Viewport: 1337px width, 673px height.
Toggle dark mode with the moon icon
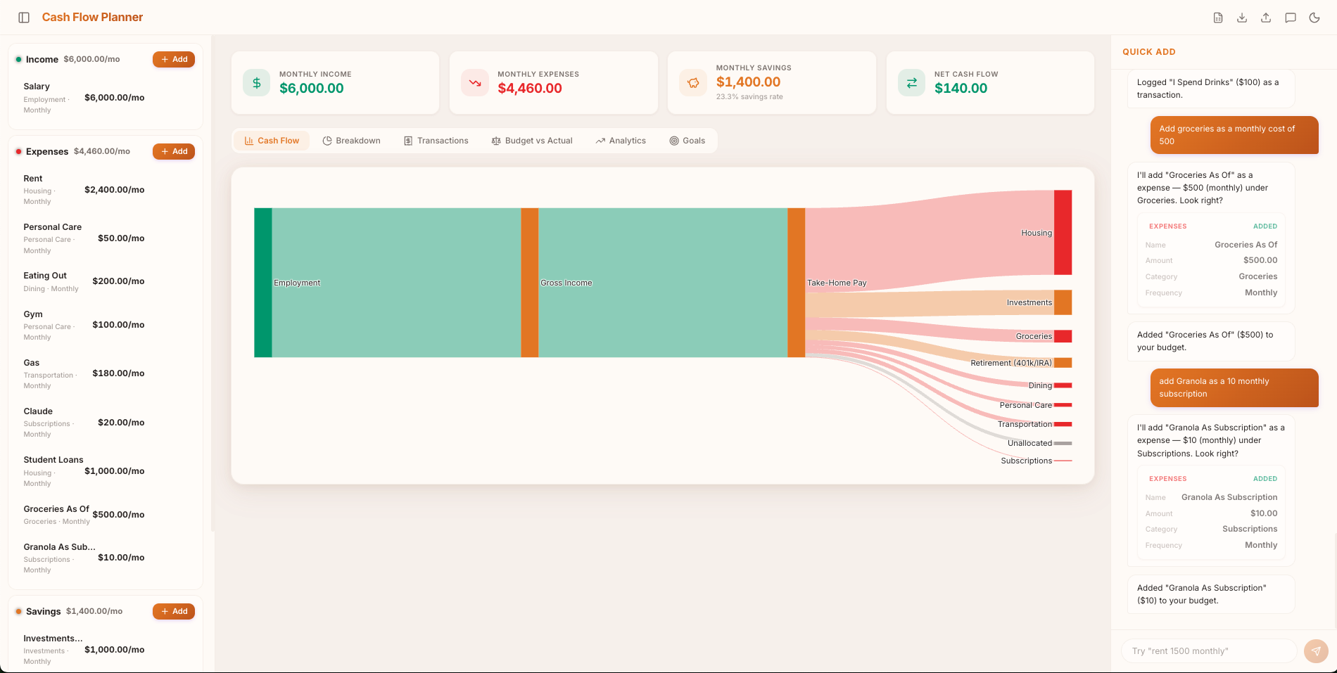1314,17
